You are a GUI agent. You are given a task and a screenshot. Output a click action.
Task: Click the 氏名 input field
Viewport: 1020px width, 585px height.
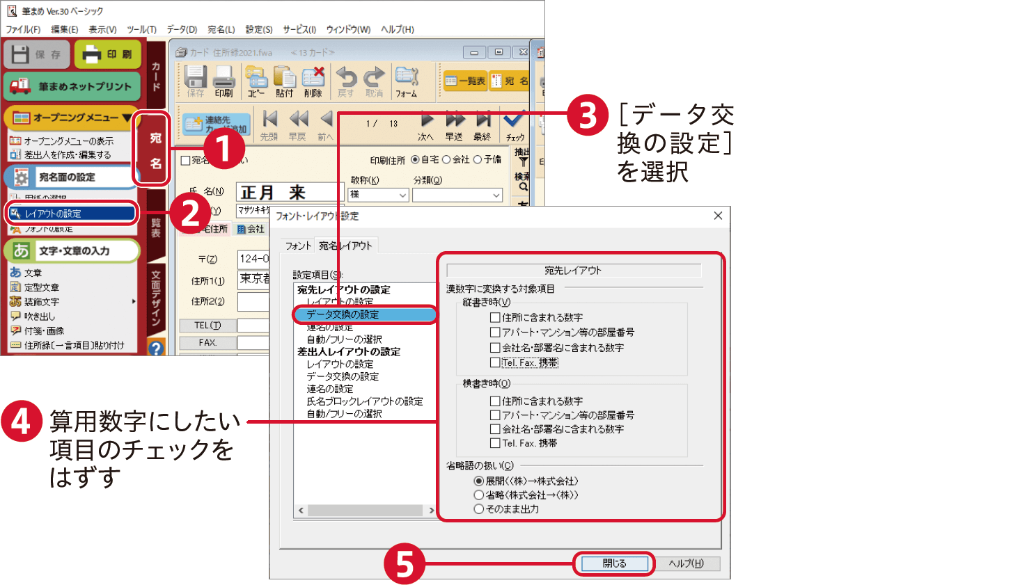point(290,193)
